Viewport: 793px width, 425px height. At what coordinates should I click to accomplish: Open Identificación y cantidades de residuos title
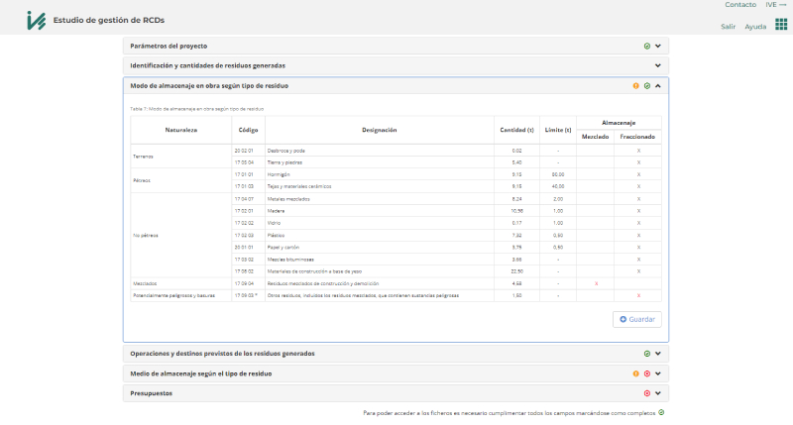pos(207,65)
